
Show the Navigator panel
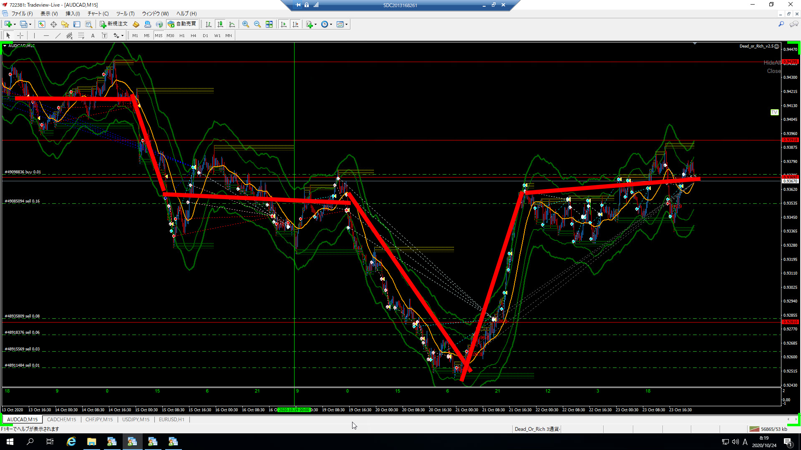65,24
